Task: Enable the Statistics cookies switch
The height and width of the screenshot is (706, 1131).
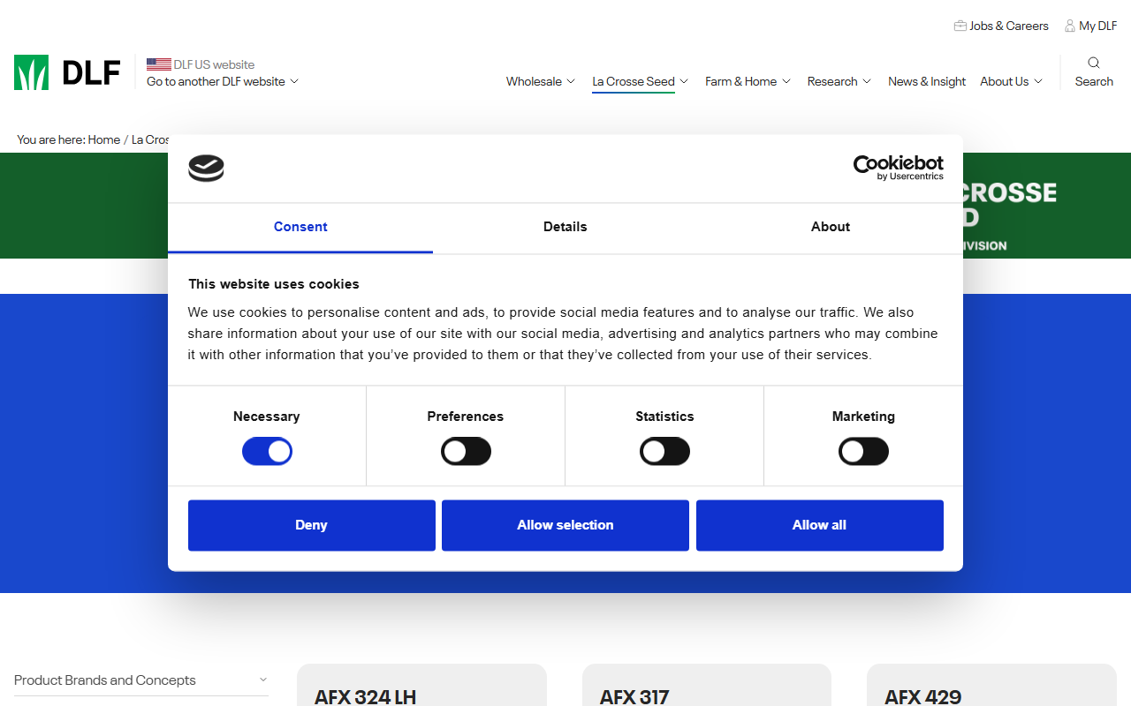Action: 664,452
